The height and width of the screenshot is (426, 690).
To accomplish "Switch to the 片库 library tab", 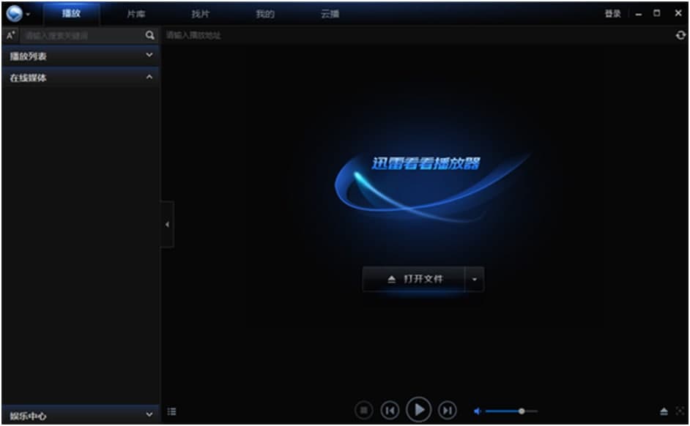I will click(x=136, y=12).
